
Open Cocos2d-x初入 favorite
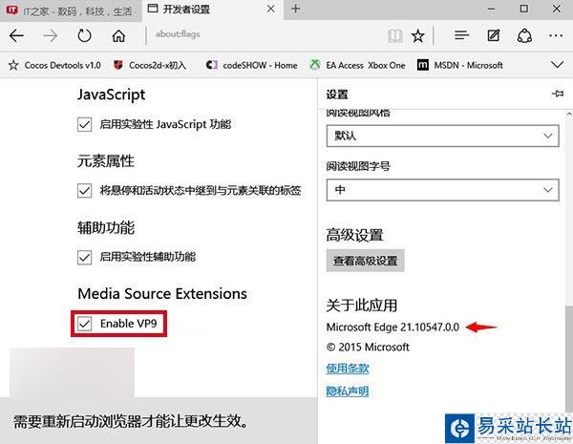point(150,66)
